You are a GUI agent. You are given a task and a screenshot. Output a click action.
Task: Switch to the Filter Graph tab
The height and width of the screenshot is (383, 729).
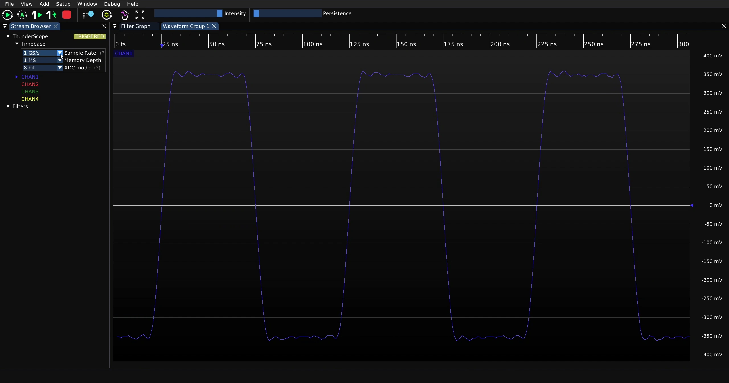pyautogui.click(x=136, y=26)
